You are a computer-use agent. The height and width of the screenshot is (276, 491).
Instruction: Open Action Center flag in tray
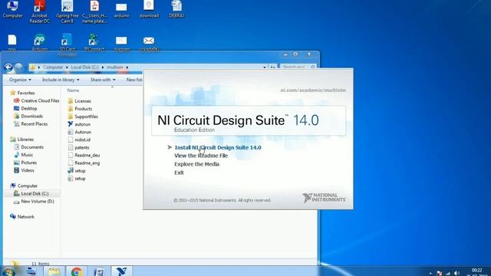click(x=440, y=273)
